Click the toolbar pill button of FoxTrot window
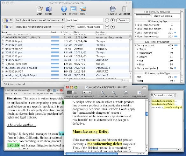Screen dimensions: 186x156 [128, 3]
